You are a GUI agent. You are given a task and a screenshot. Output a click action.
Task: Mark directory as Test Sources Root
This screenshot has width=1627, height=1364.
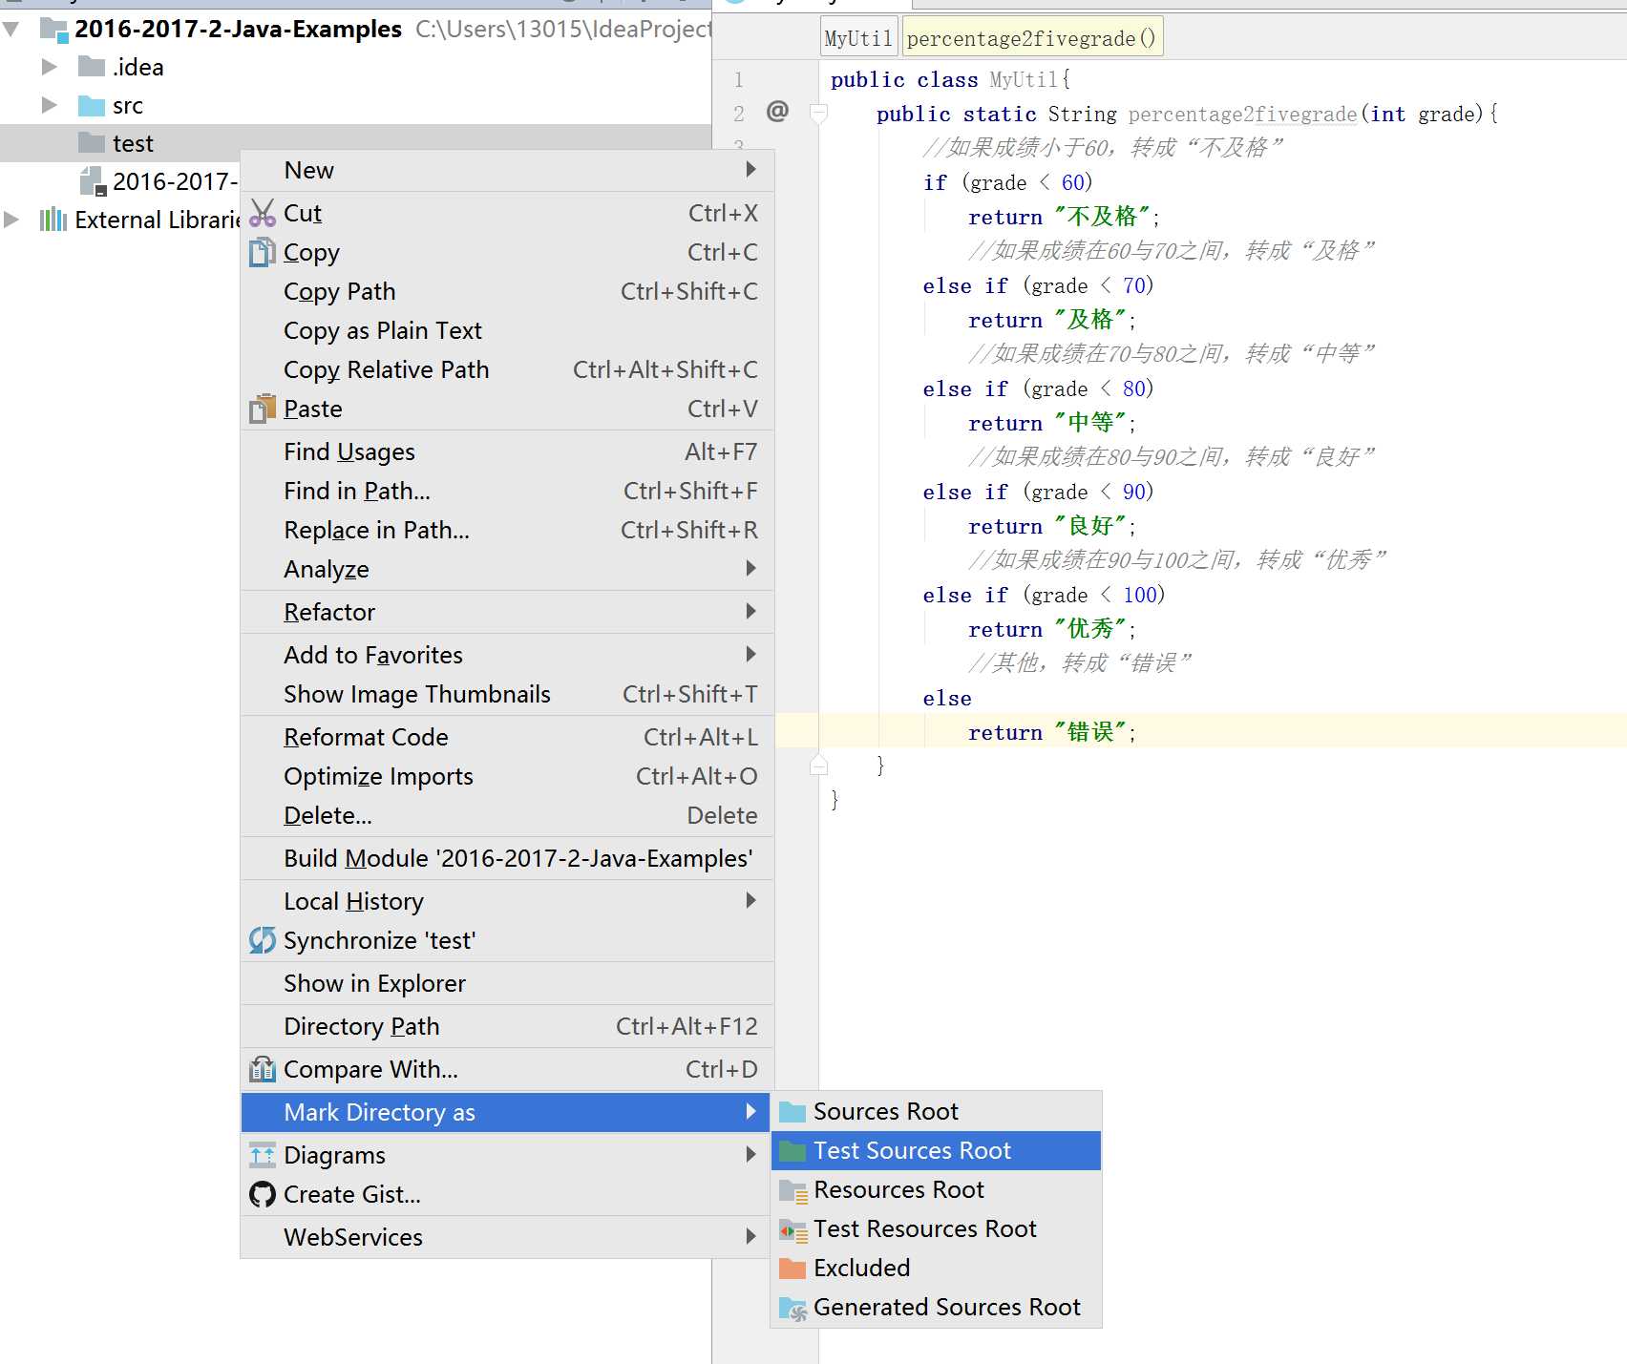(936, 1150)
